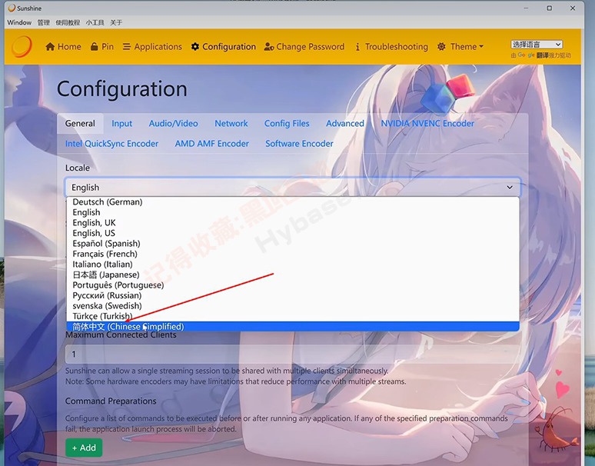Open the AMD AMF Encoder tab
595x466 pixels.
click(211, 144)
